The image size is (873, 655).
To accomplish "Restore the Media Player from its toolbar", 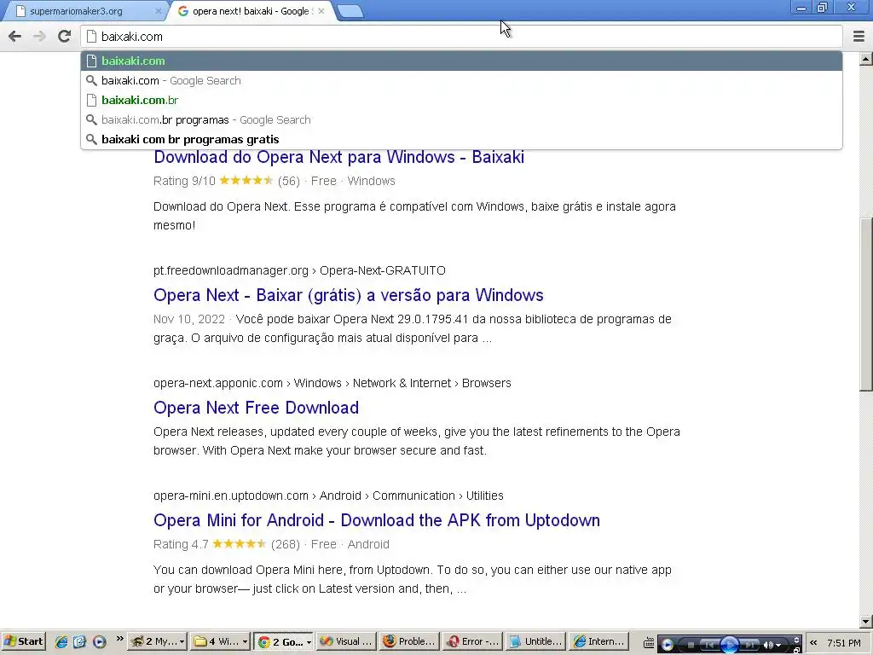I will 797,649.
